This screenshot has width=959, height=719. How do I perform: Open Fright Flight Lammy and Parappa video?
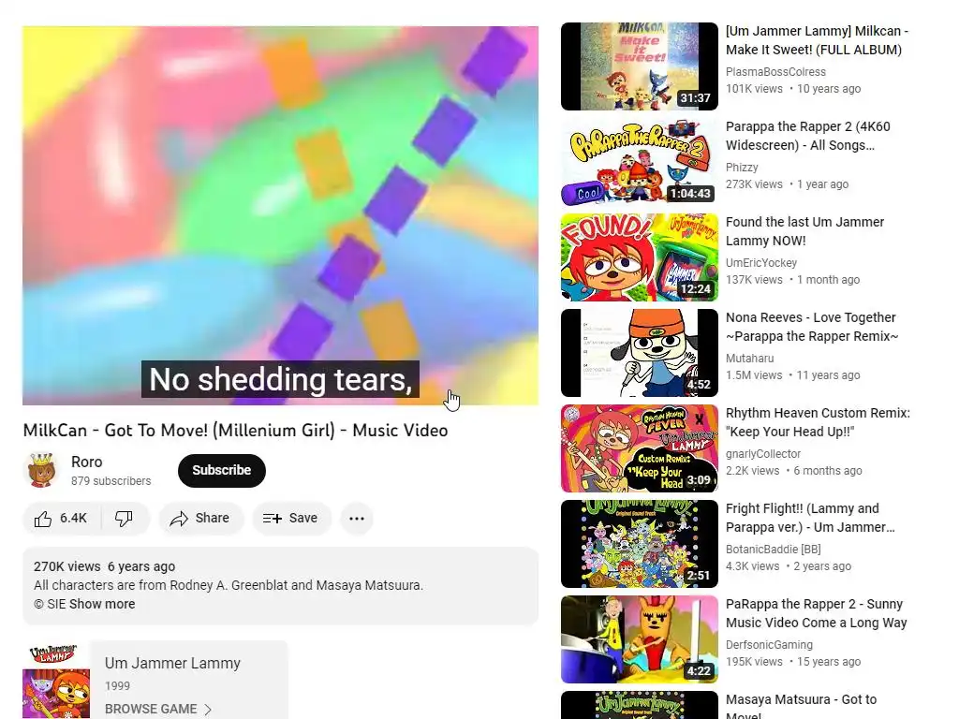pyautogui.click(x=810, y=517)
